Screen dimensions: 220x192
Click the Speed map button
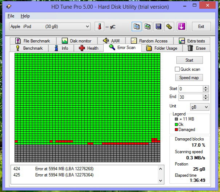click(189, 78)
